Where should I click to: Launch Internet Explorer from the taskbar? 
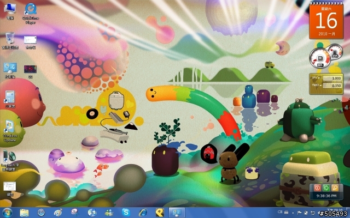143,213
